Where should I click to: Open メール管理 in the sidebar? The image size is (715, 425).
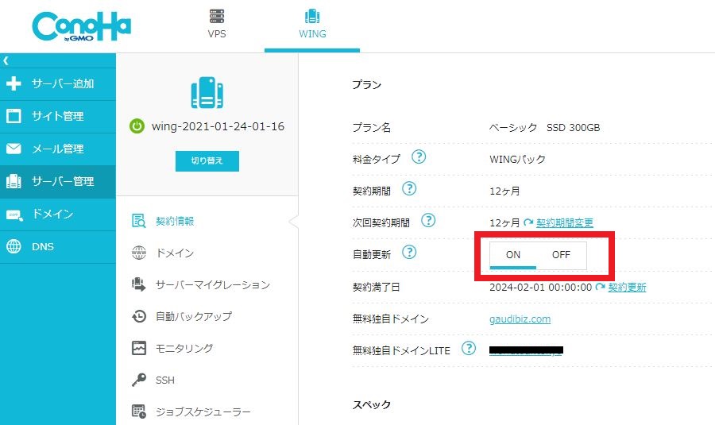tap(58, 149)
